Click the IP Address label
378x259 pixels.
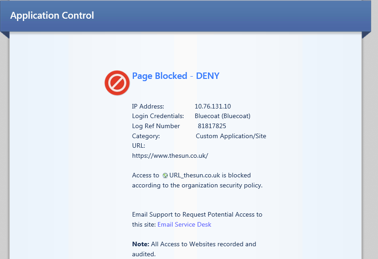click(148, 106)
